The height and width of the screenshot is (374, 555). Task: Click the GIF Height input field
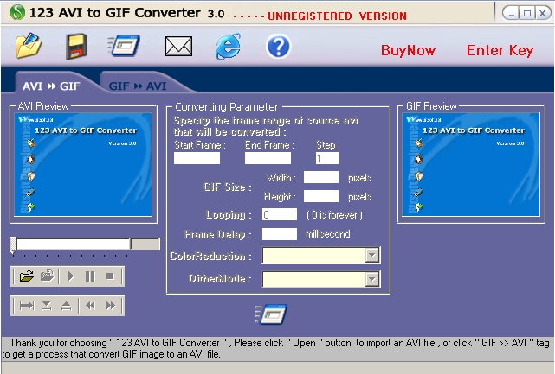[321, 196]
